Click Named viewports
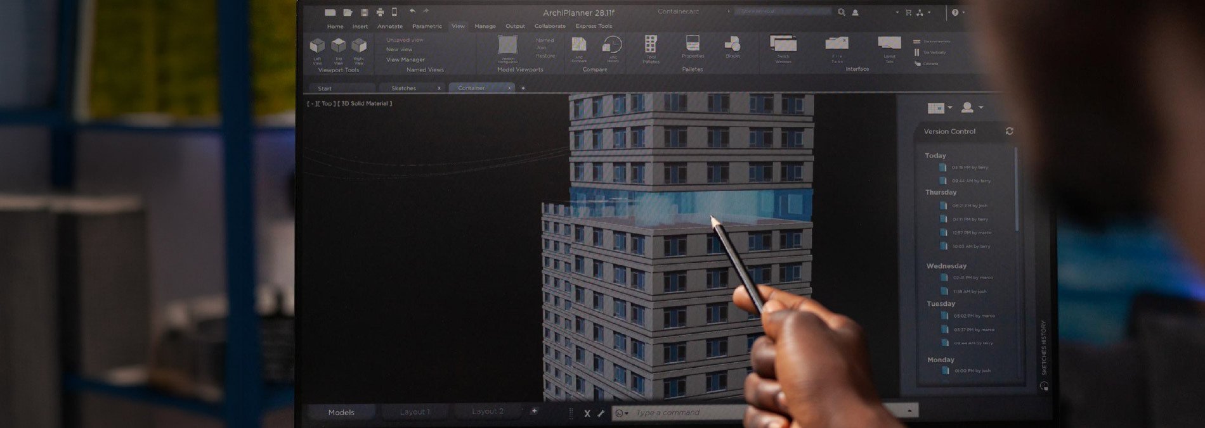Viewport: 1205px width, 428px height. click(x=545, y=40)
